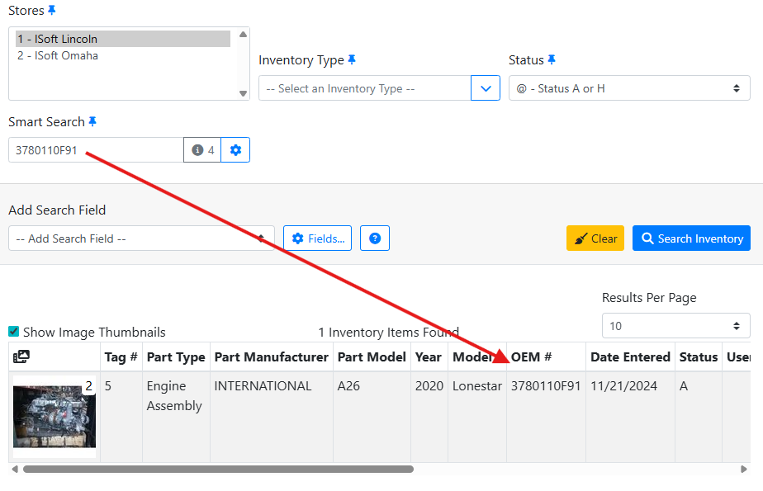Click the pin icon beside Smart Search
This screenshot has width=763, height=491.
92,122
